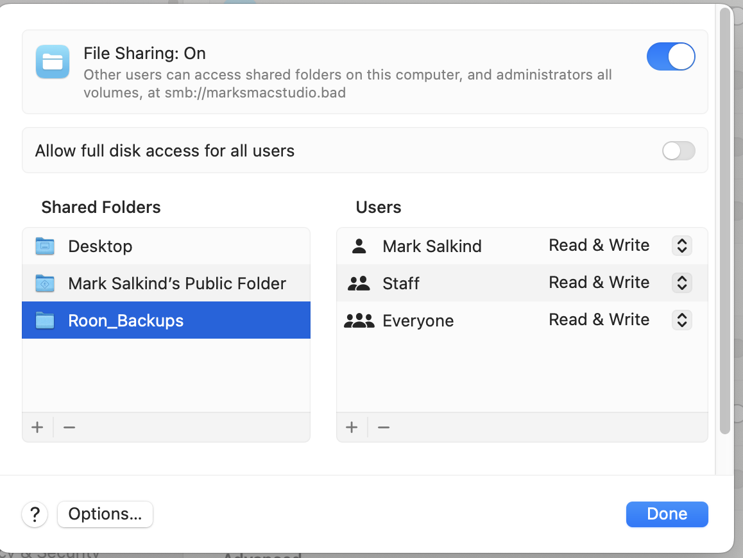Click the single-person icon beside Mark Salkind
743x558 pixels.
pos(359,246)
